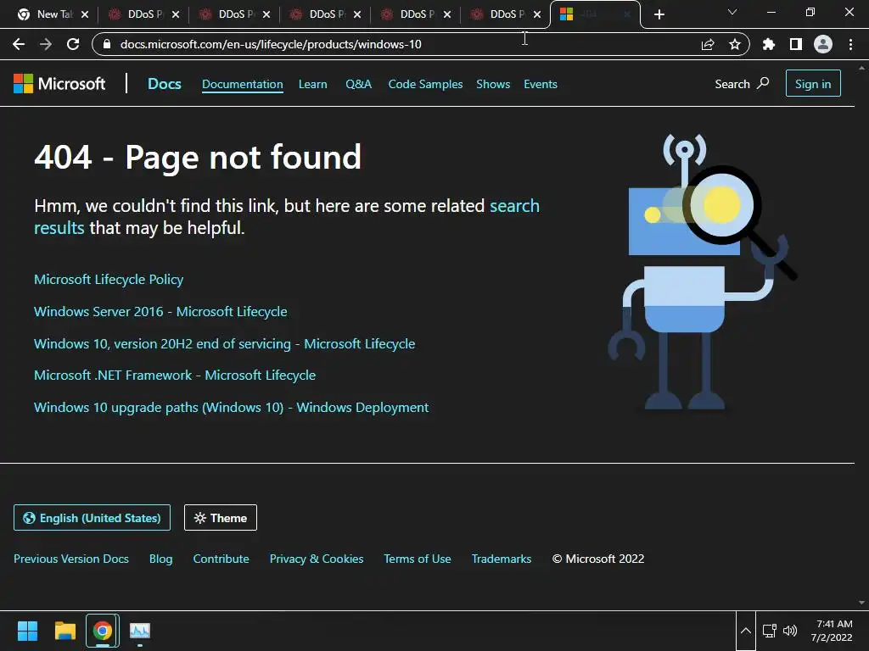
Task: Open the Blog footer link
Action: pos(160,559)
